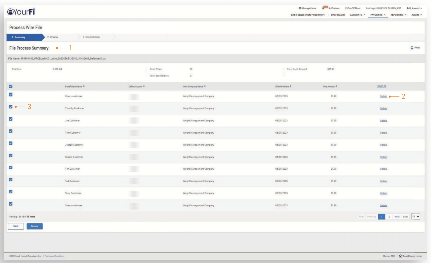Click the Notifications bell icon
The image size is (431, 263).
(x=323, y=8)
